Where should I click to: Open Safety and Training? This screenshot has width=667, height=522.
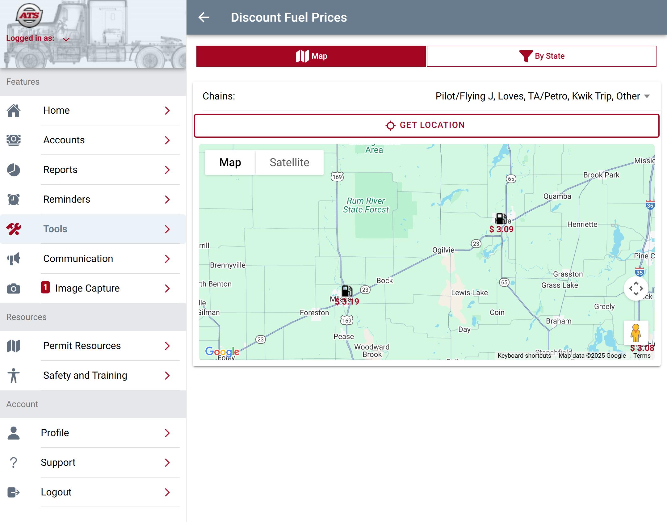click(93, 375)
